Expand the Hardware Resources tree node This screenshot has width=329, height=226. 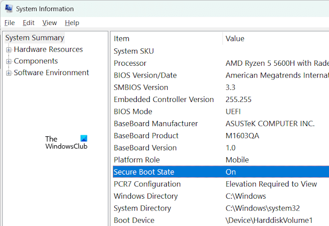click(8, 50)
